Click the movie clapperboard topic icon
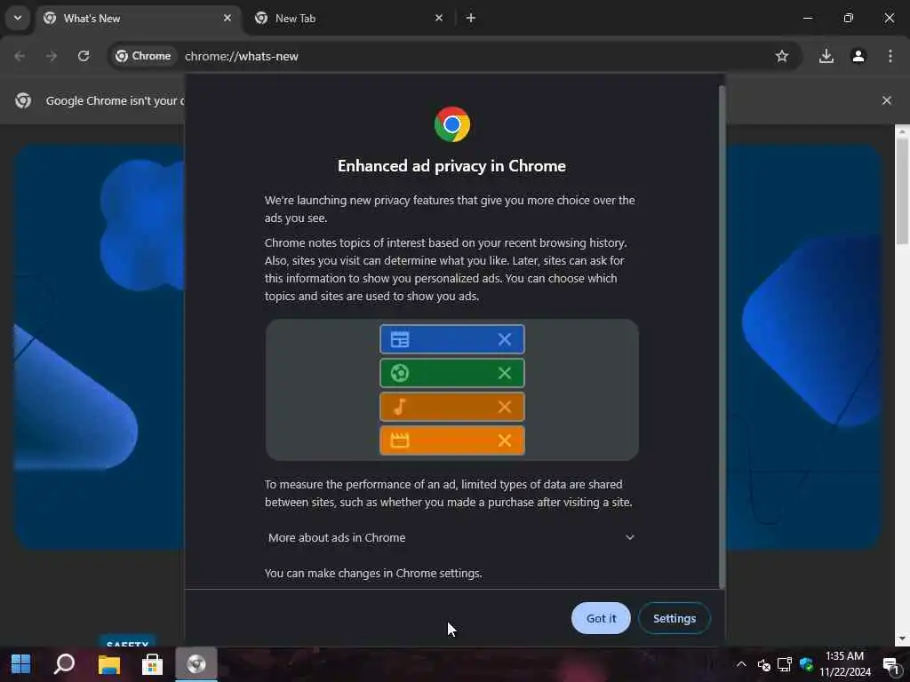The image size is (910, 682). (400, 440)
